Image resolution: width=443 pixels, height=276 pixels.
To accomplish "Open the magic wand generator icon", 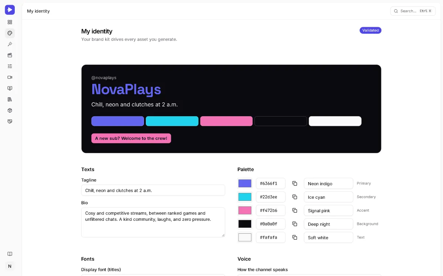I will (x=10, y=44).
